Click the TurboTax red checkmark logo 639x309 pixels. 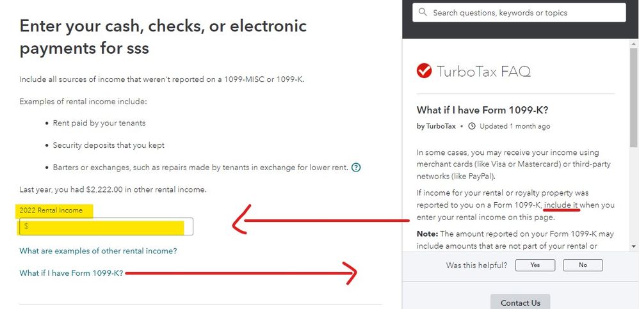pos(424,71)
